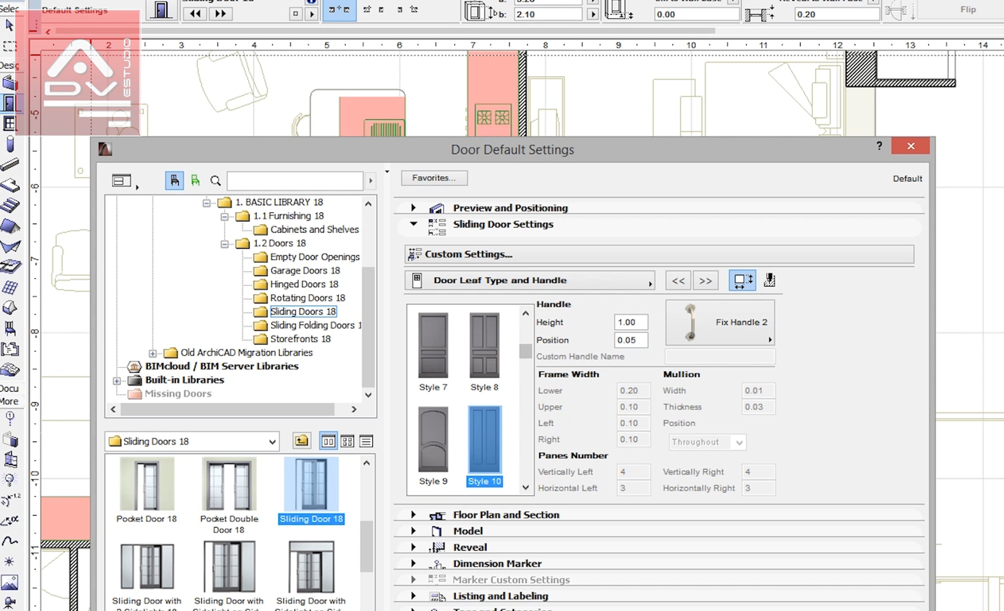The width and height of the screenshot is (1004, 611).
Task: Click the handle Height input field
Action: 630,322
